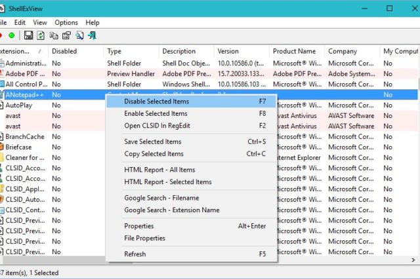The image size is (420, 279).
Task: Sort by the Company column header
Action: 343,51
